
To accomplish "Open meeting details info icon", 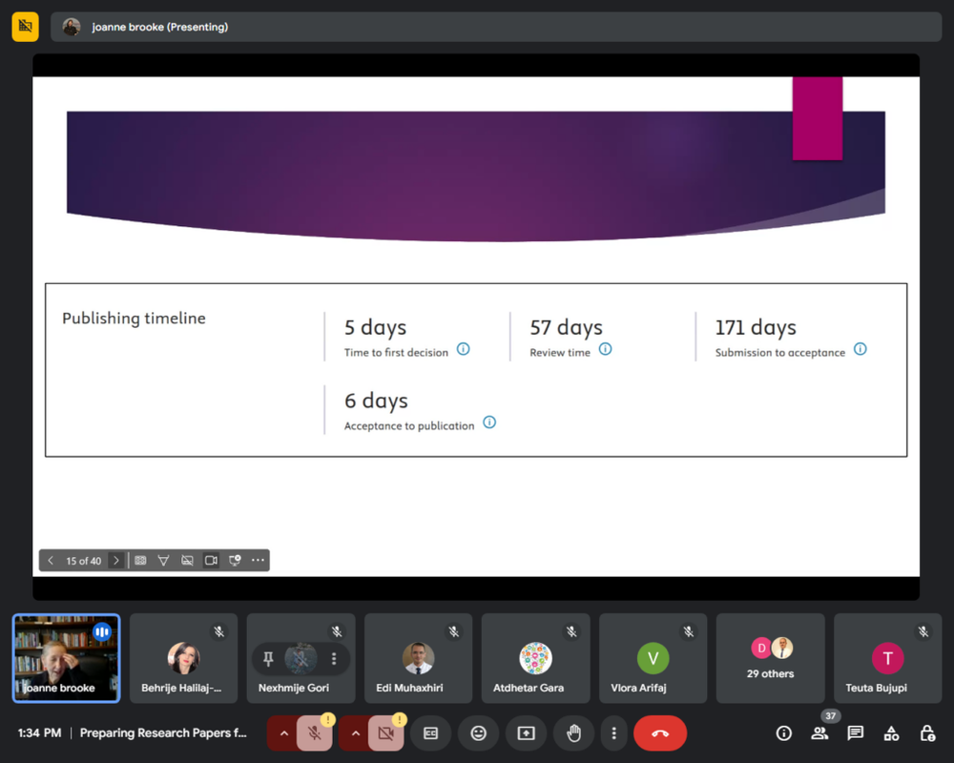I will point(784,733).
